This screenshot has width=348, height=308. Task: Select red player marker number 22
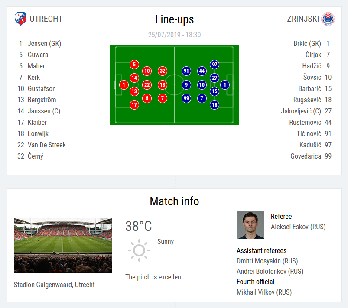[x=147, y=85]
